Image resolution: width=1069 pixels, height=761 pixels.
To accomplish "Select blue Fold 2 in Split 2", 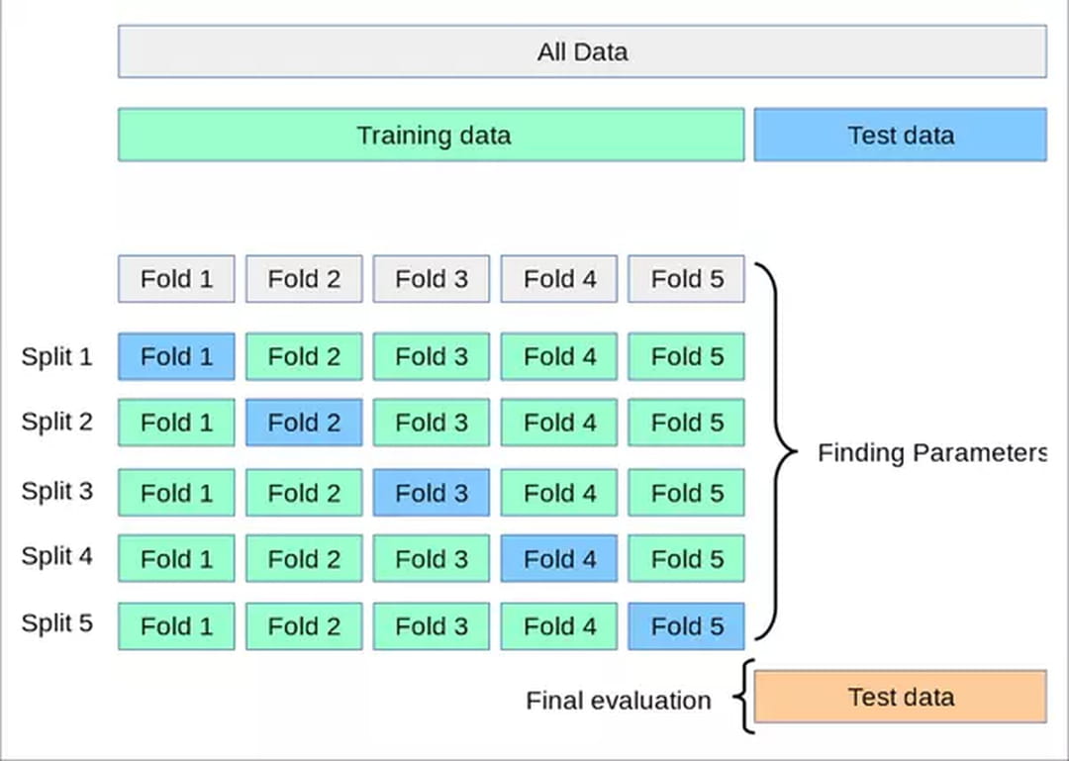I will click(304, 423).
